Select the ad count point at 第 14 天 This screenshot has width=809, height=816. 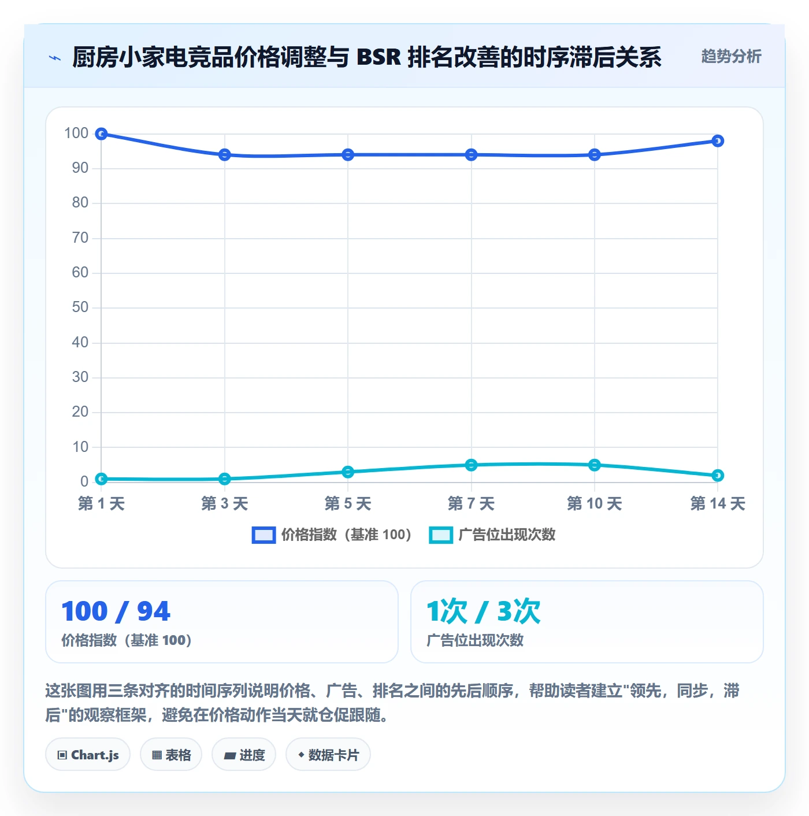tap(718, 476)
